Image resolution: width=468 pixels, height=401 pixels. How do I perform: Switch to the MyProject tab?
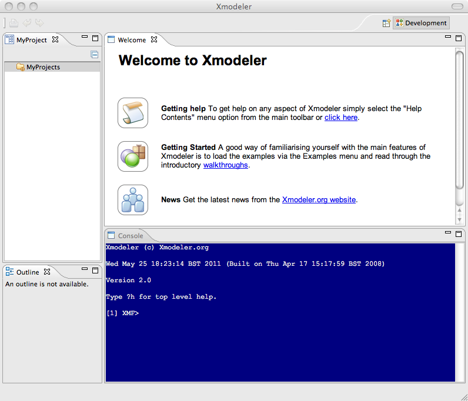(31, 40)
